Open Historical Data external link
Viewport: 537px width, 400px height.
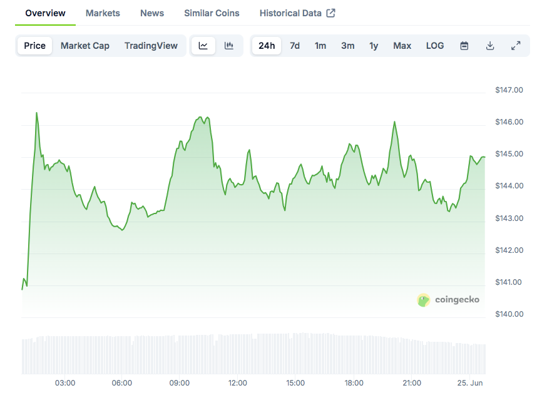point(297,13)
